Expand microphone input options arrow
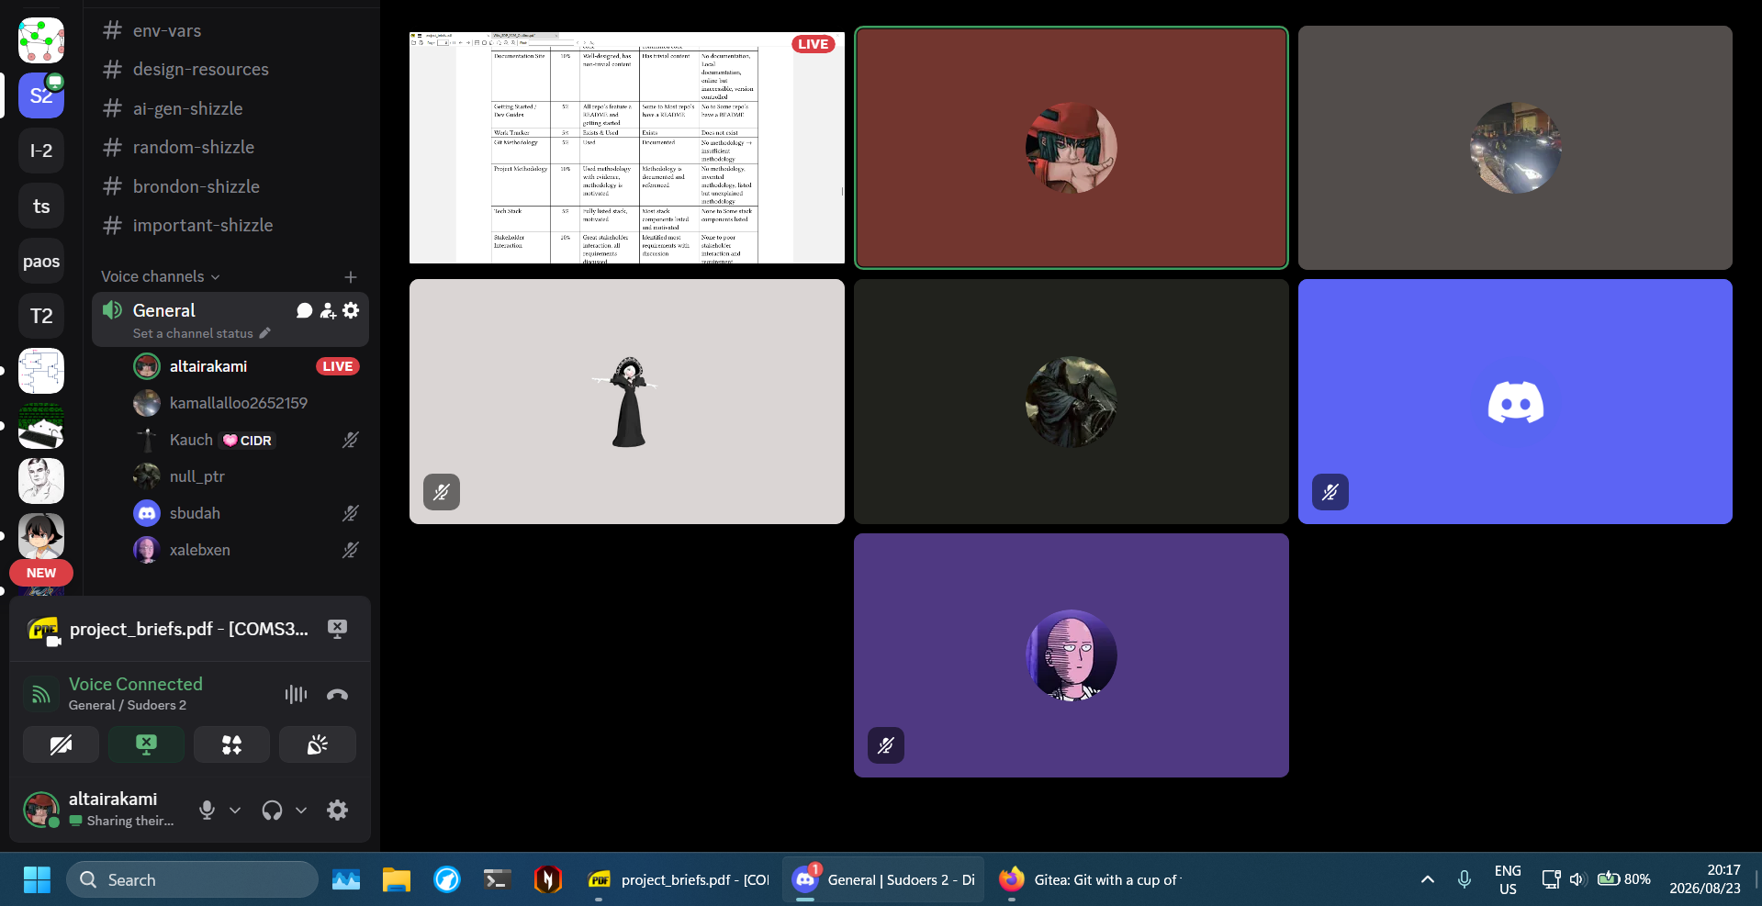The width and height of the screenshot is (1762, 906). 235,810
